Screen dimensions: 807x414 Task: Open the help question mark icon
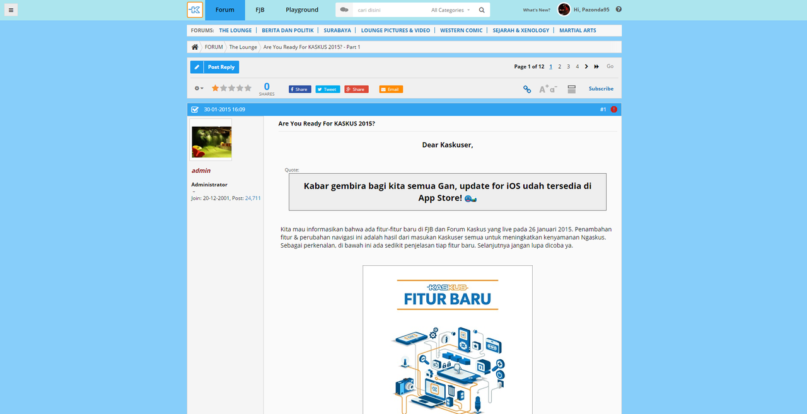click(x=618, y=9)
